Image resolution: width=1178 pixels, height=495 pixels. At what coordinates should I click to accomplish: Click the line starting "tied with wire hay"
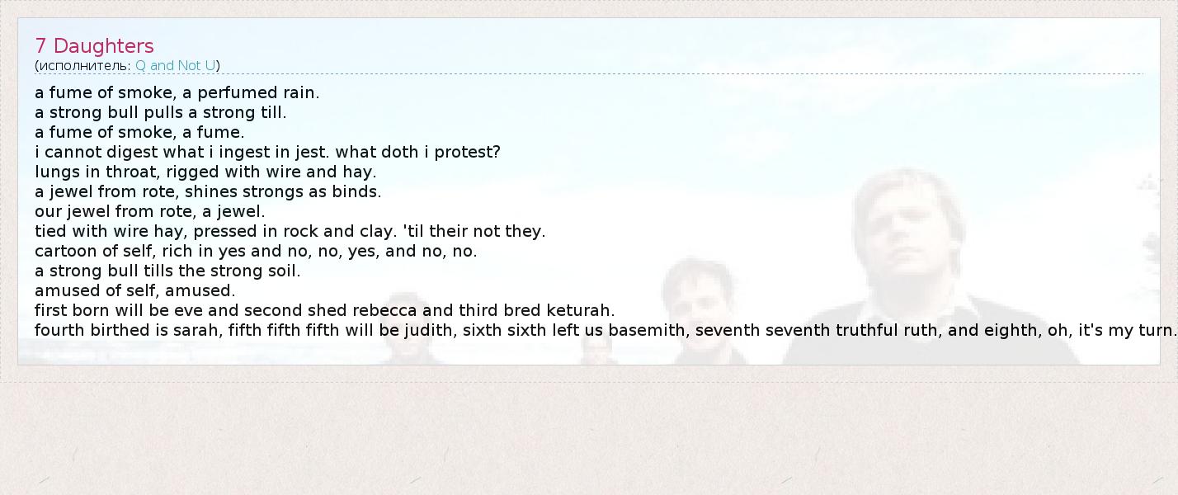click(x=290, y=231)
